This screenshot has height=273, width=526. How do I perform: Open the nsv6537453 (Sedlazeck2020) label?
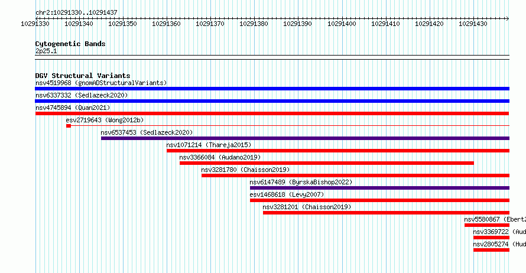click(x=147, y=132)
